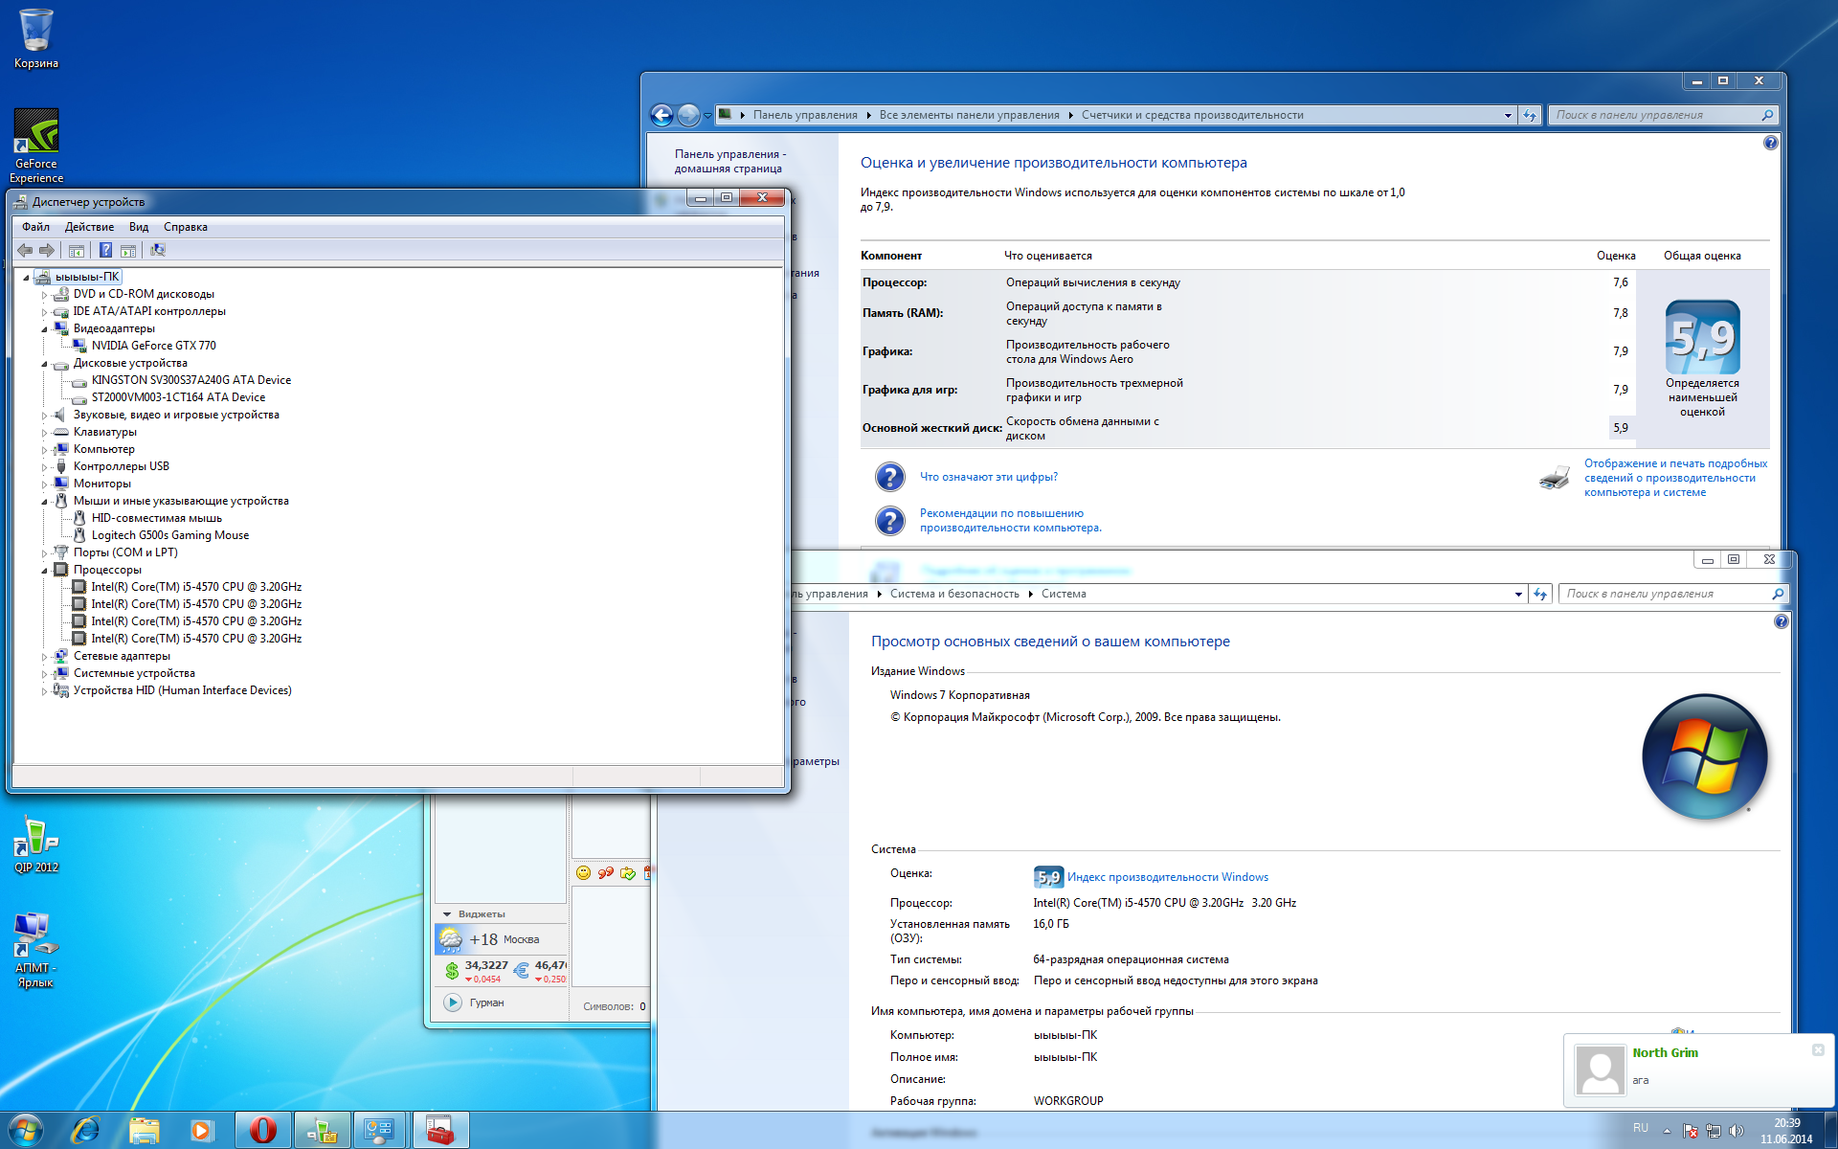The image size is (1838, 1149).
Task: Click Панель управления - домашняя страница link
Action: tap(729, 161)
